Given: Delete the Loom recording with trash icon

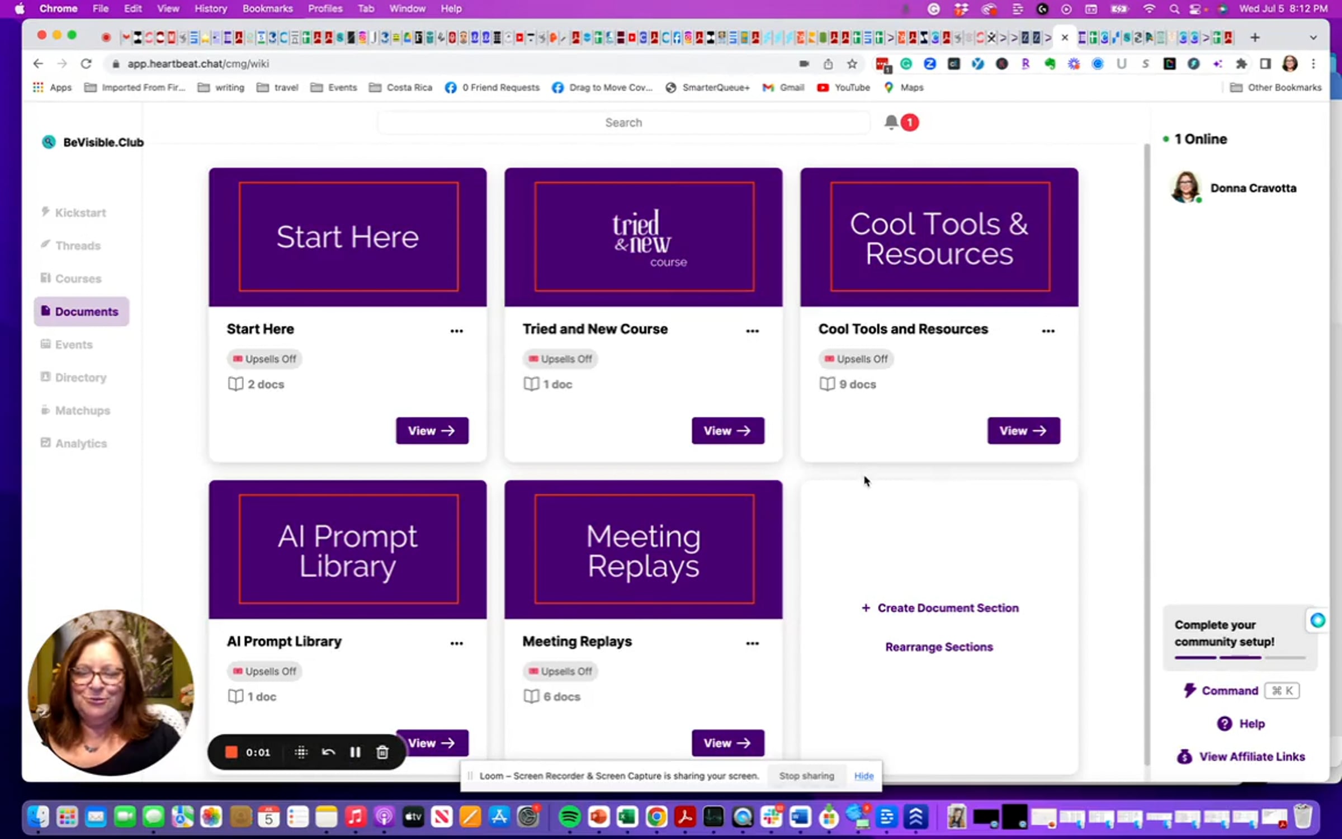Looking at the screenshot, I should (x=382, y=752).
